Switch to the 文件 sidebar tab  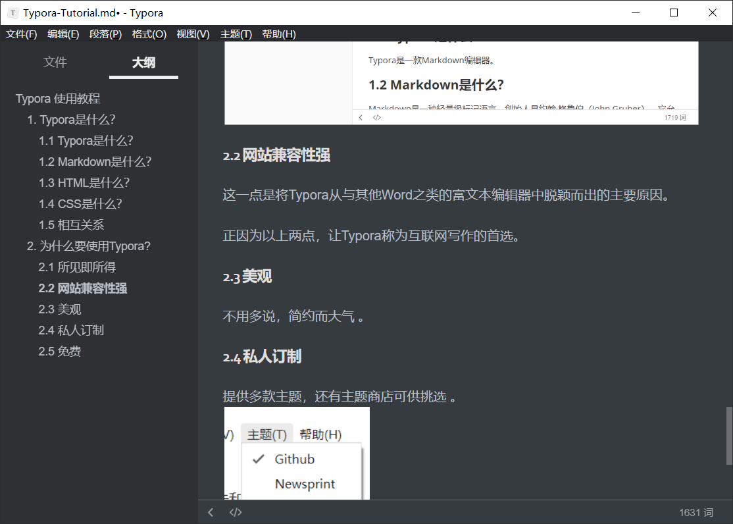click(x=55, y=62)
